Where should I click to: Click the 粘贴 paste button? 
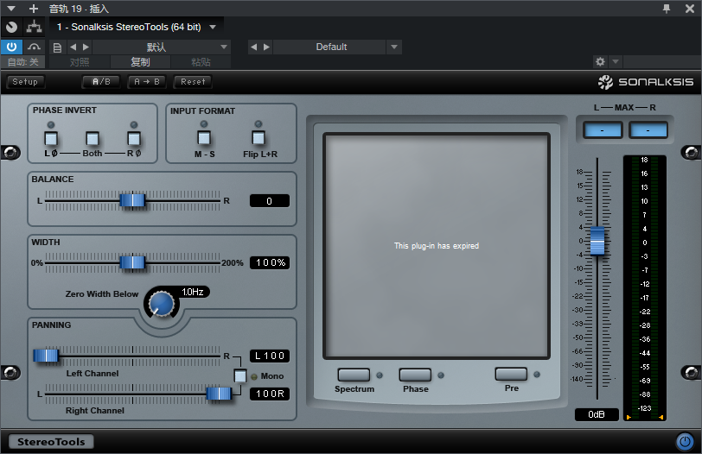click(201, 62)
